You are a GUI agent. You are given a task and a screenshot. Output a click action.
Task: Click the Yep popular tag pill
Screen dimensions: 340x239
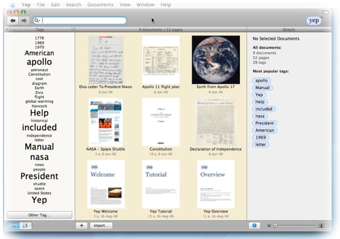[259, 95]
